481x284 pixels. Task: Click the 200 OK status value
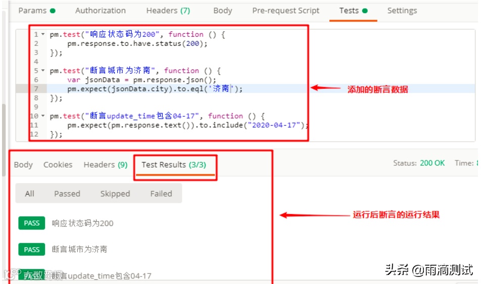tap(432, 163)
